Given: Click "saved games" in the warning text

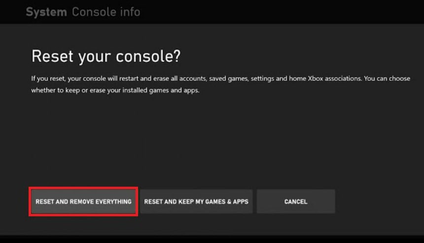Looking at the screenshot, I should (228, 79).
